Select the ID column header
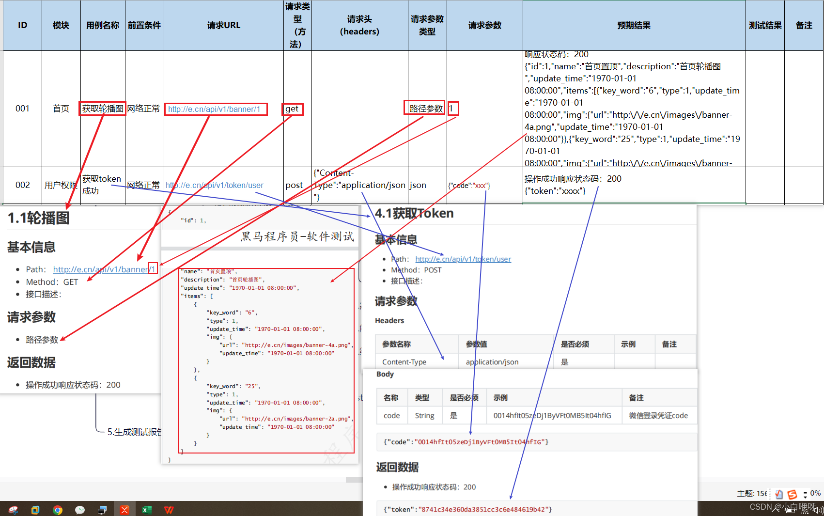The width and height of the screenshot is (824, 516). [22, 25]
